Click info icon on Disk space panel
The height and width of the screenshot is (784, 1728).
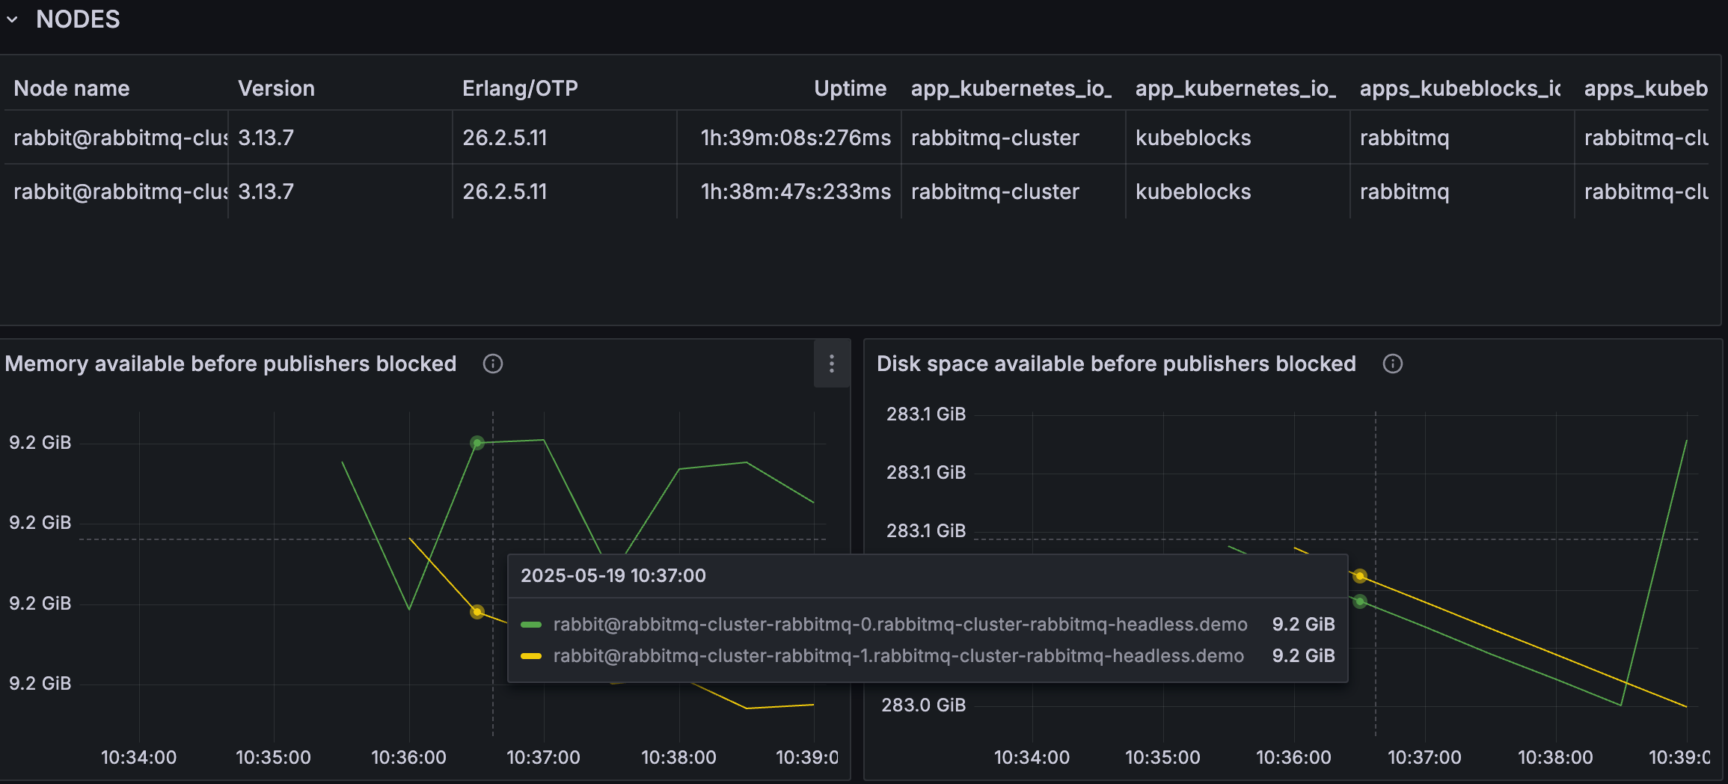[1392, 364]
